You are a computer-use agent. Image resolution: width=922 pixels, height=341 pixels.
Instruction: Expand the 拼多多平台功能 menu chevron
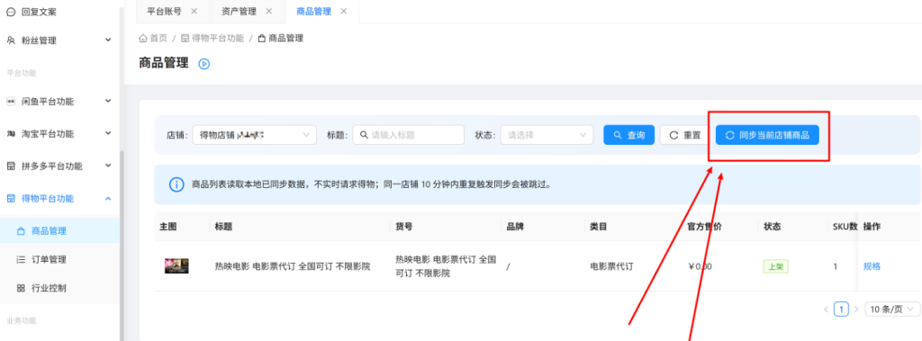click(108, 166)
